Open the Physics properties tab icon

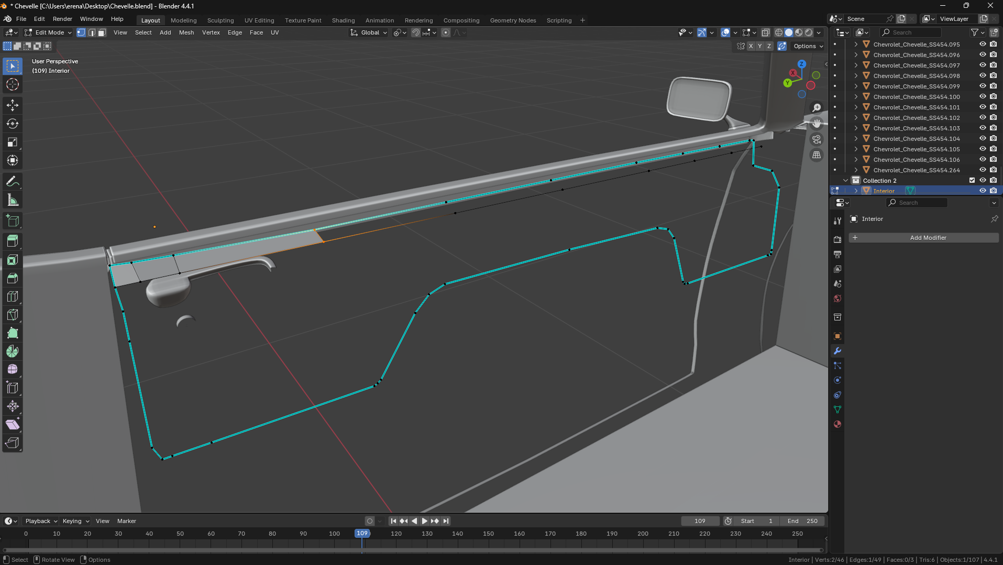pyautogui.click(x=837, y=380)
